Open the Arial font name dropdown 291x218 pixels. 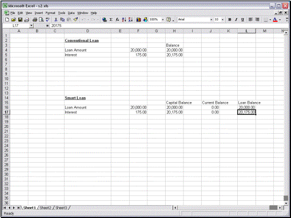(211, 19)
